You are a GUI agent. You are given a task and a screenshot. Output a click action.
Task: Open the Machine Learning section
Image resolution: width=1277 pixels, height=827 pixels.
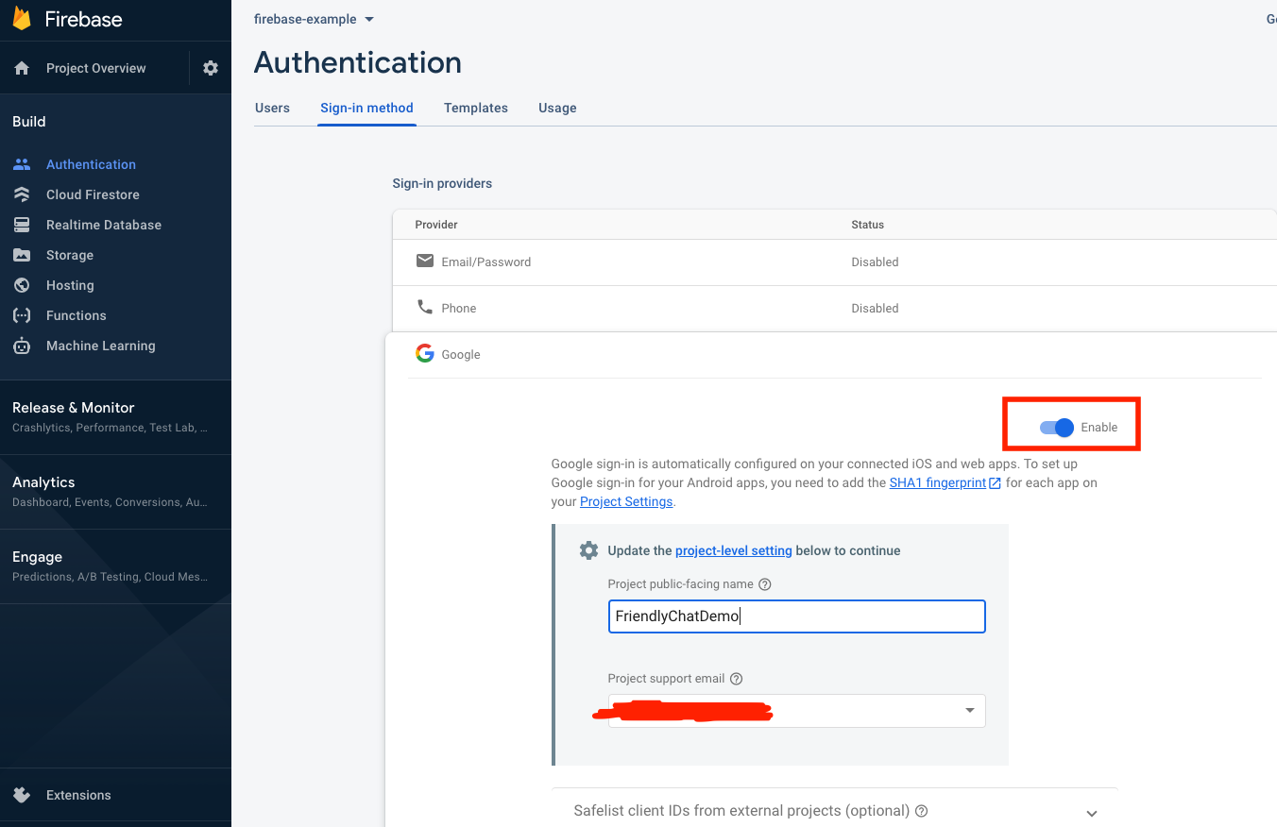(101, 345)
